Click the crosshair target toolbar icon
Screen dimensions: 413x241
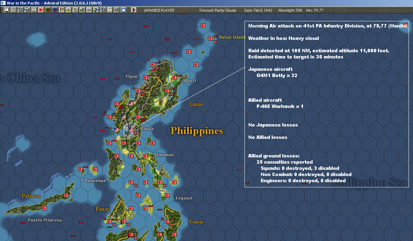pyautogui.click(x=102, y=10)
